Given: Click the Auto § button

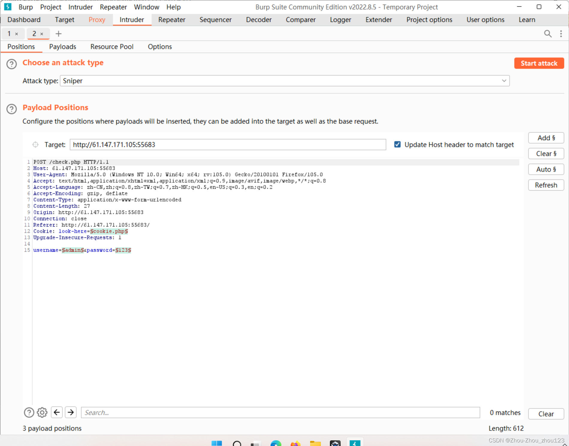Looking at the screenshot, I should pos(546,169).
